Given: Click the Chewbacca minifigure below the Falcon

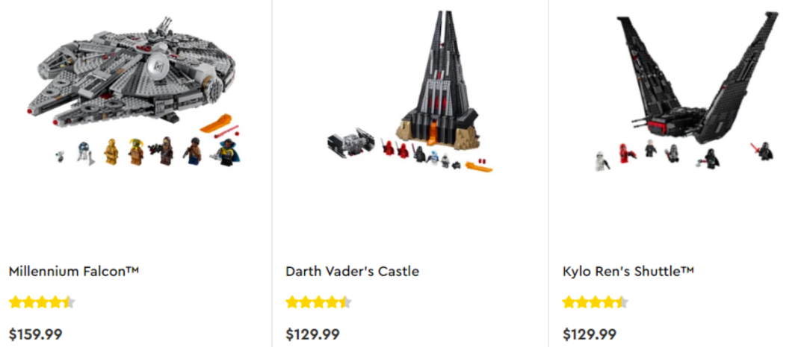Looking at the screenshot, I should coord(164,151).
